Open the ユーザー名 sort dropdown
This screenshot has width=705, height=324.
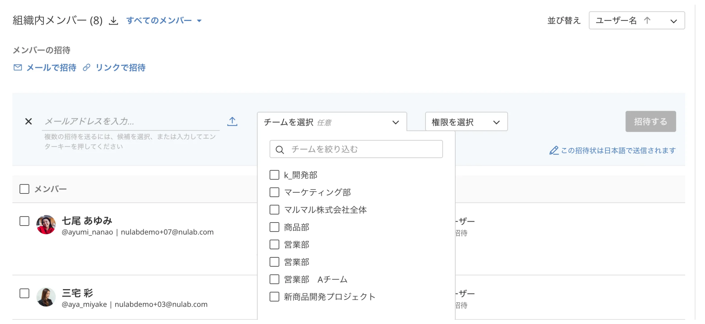(x=637, y=20)
